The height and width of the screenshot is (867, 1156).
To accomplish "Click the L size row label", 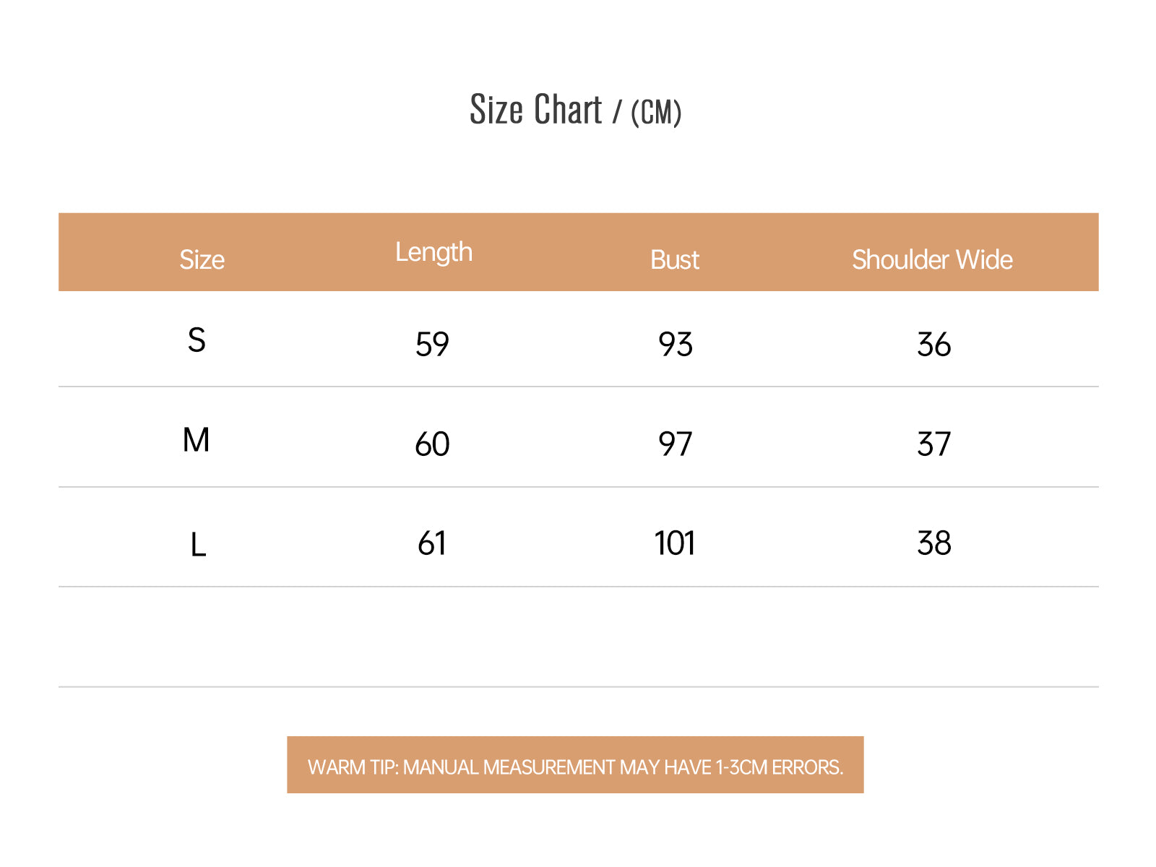I will click(x=198, y=544).
